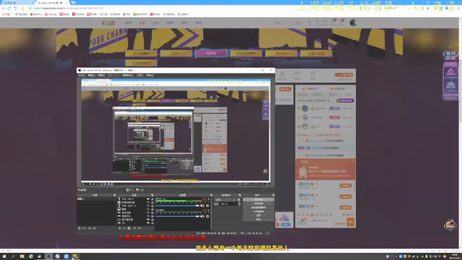Open OBS 场景集合 menu
This screenshot has width=462, height=260.
coord(128,76)
